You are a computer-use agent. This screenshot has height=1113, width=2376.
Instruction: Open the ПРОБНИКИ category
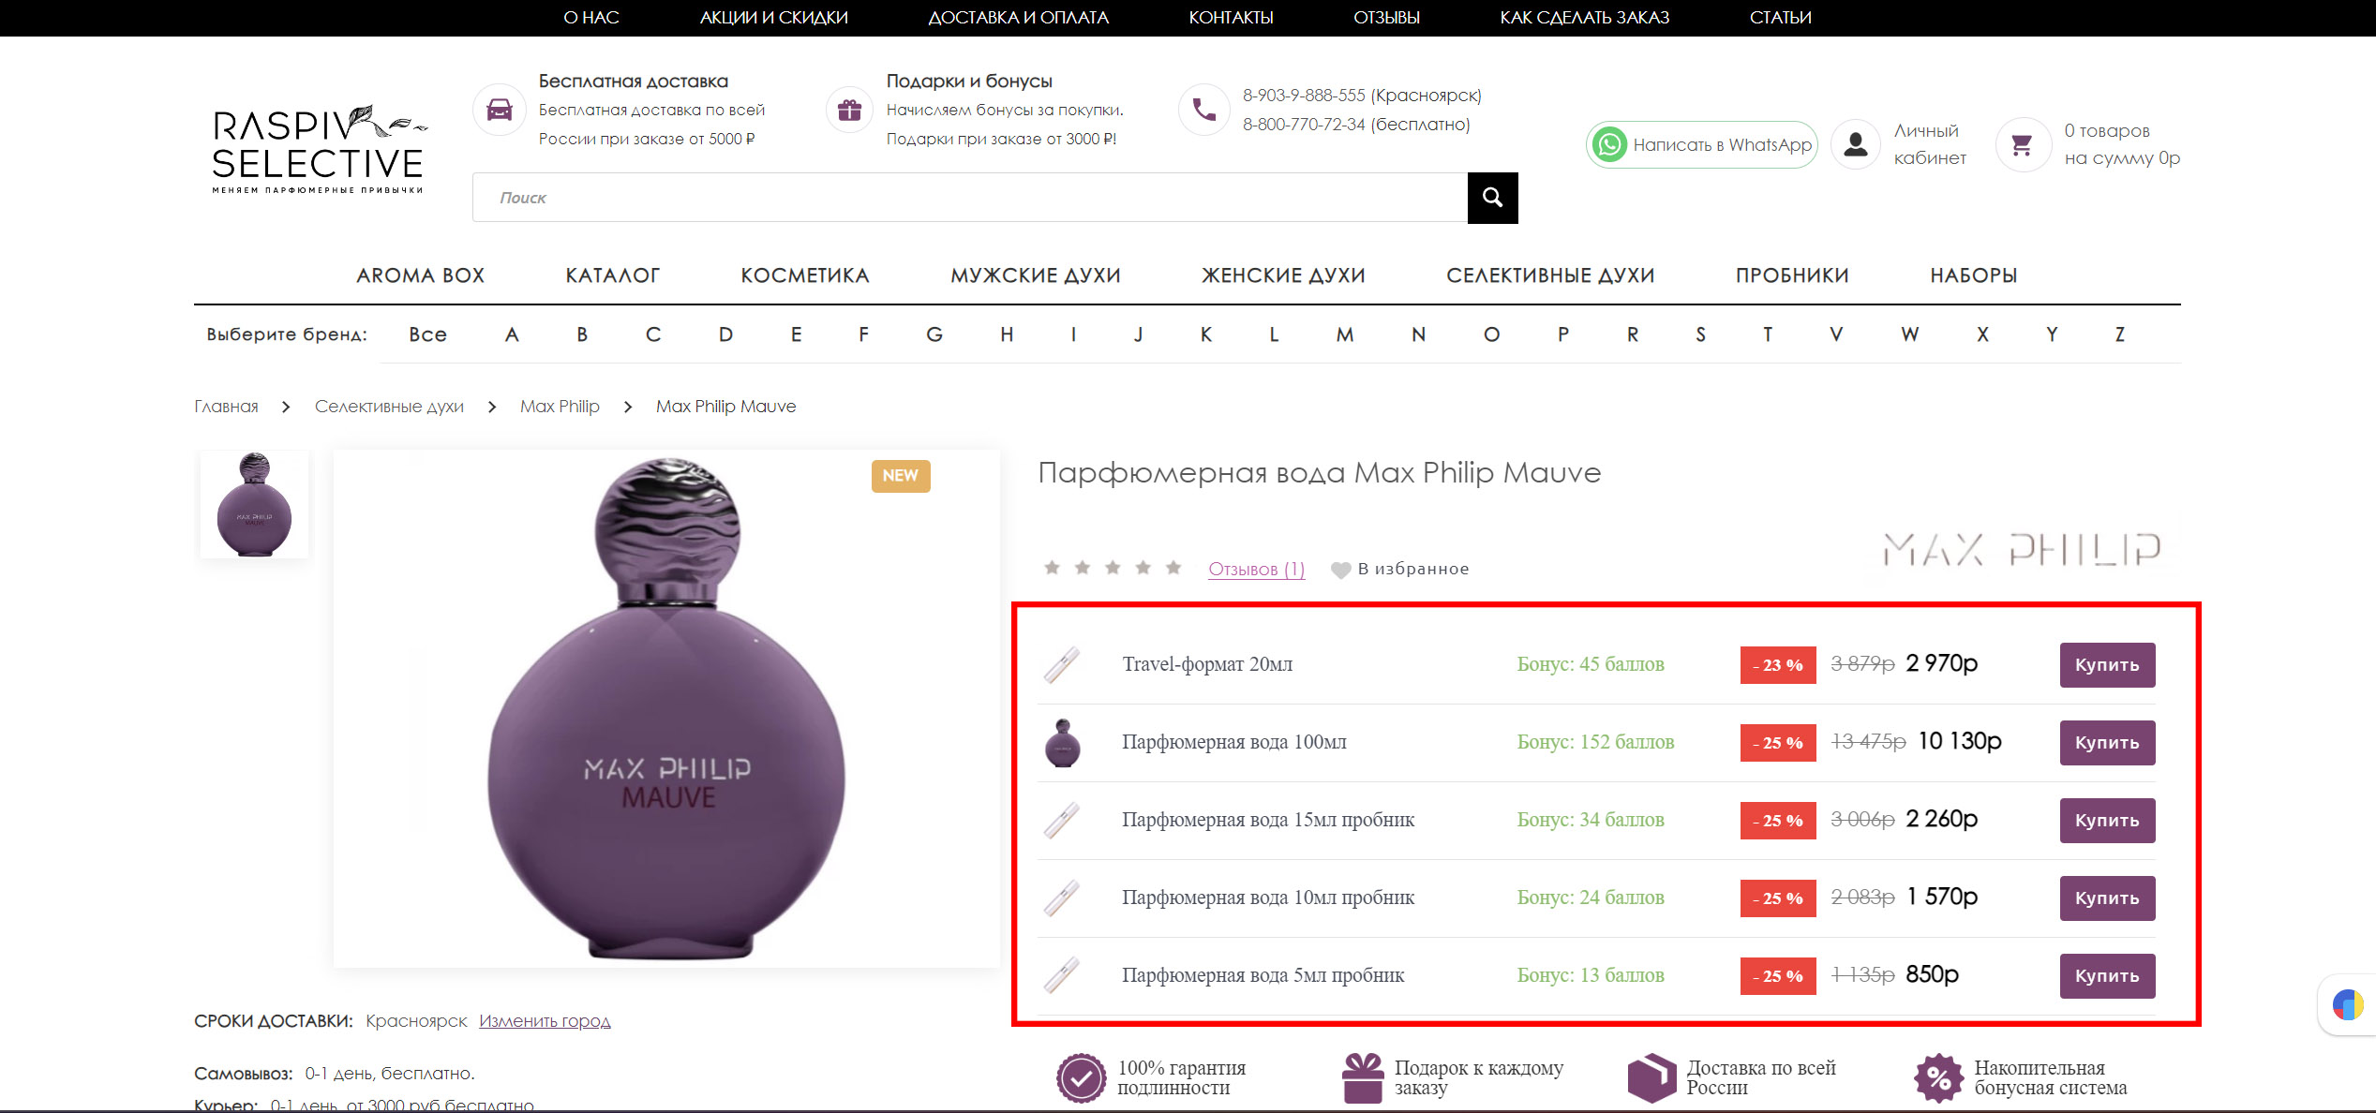1792,275
